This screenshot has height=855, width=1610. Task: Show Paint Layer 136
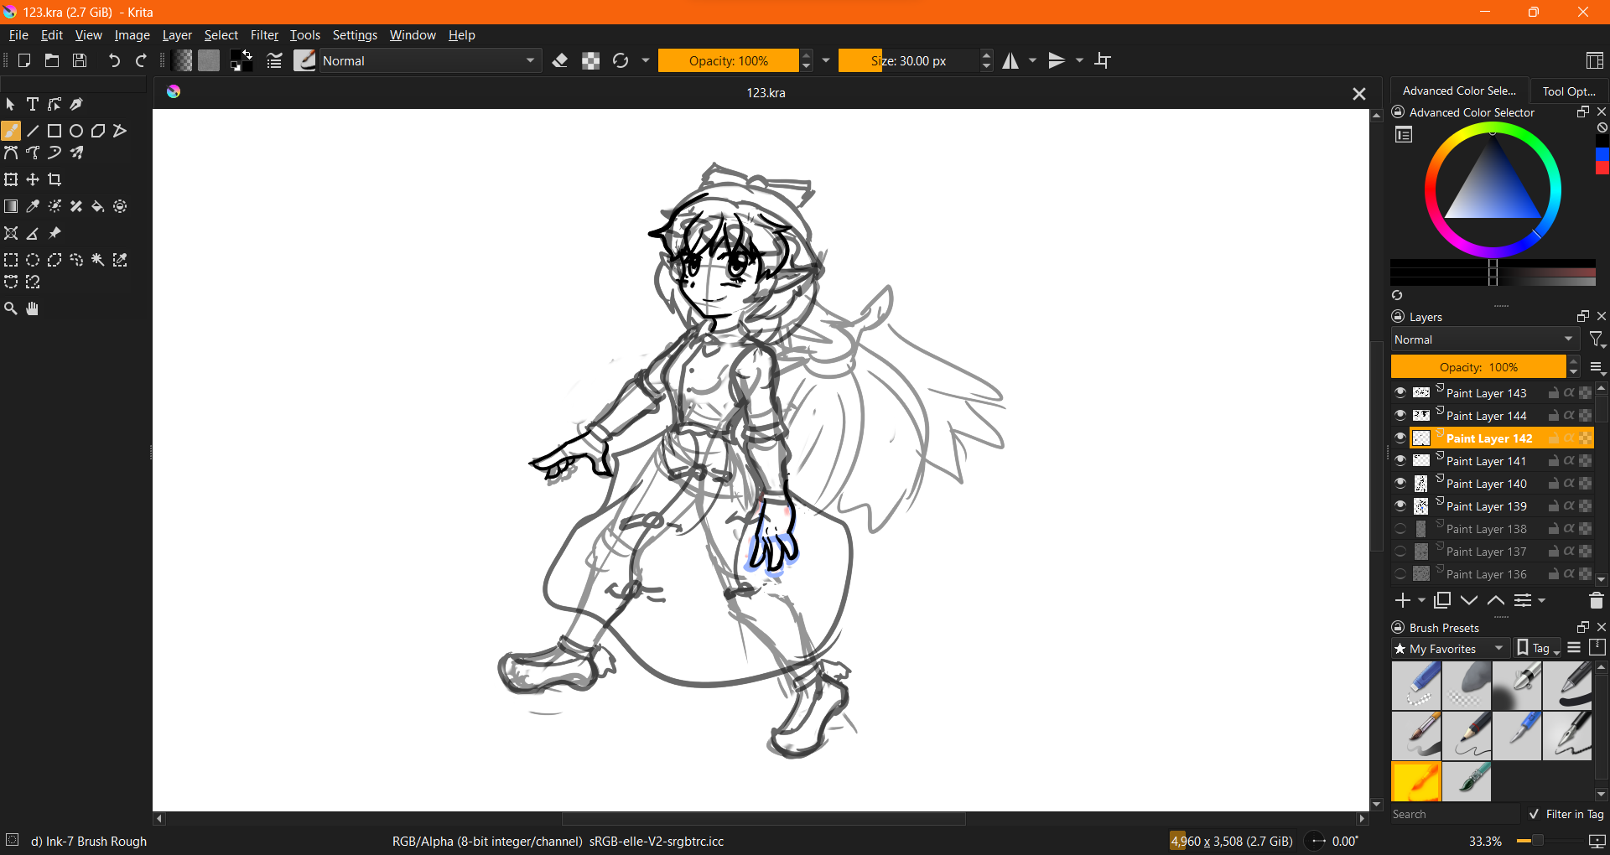click(1400, 573)
